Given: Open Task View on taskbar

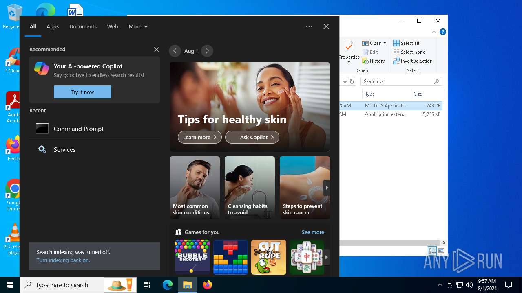Looking at the screenshot, I should (147, 285).
